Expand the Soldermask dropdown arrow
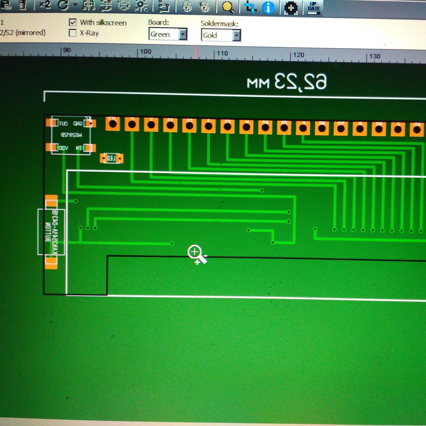 236,35
